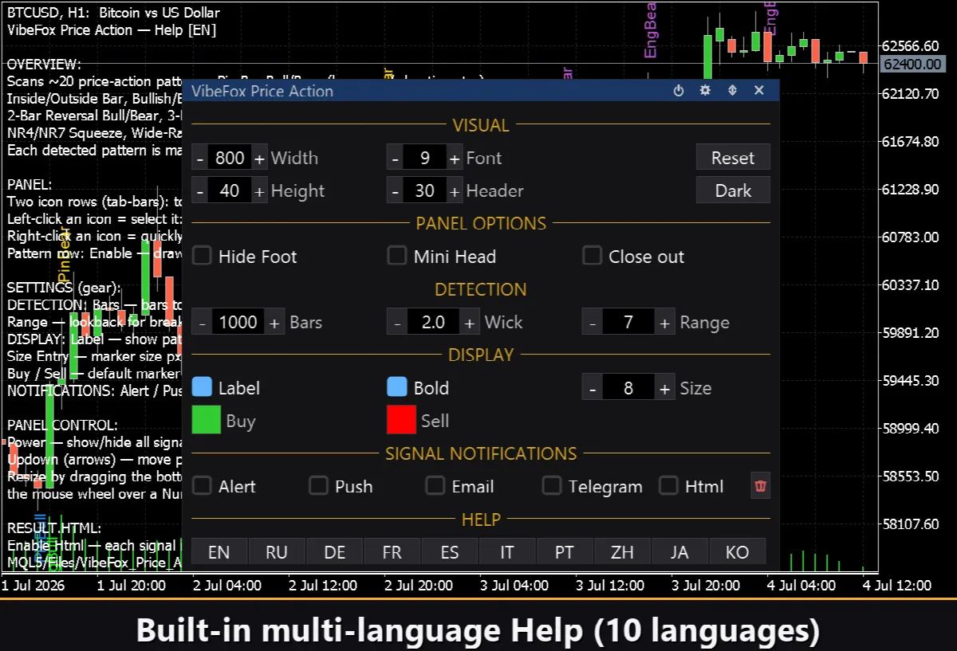This screenshot has height=651, width=957.
Task: Select JA help language
Action: click(x=679, y=551)
